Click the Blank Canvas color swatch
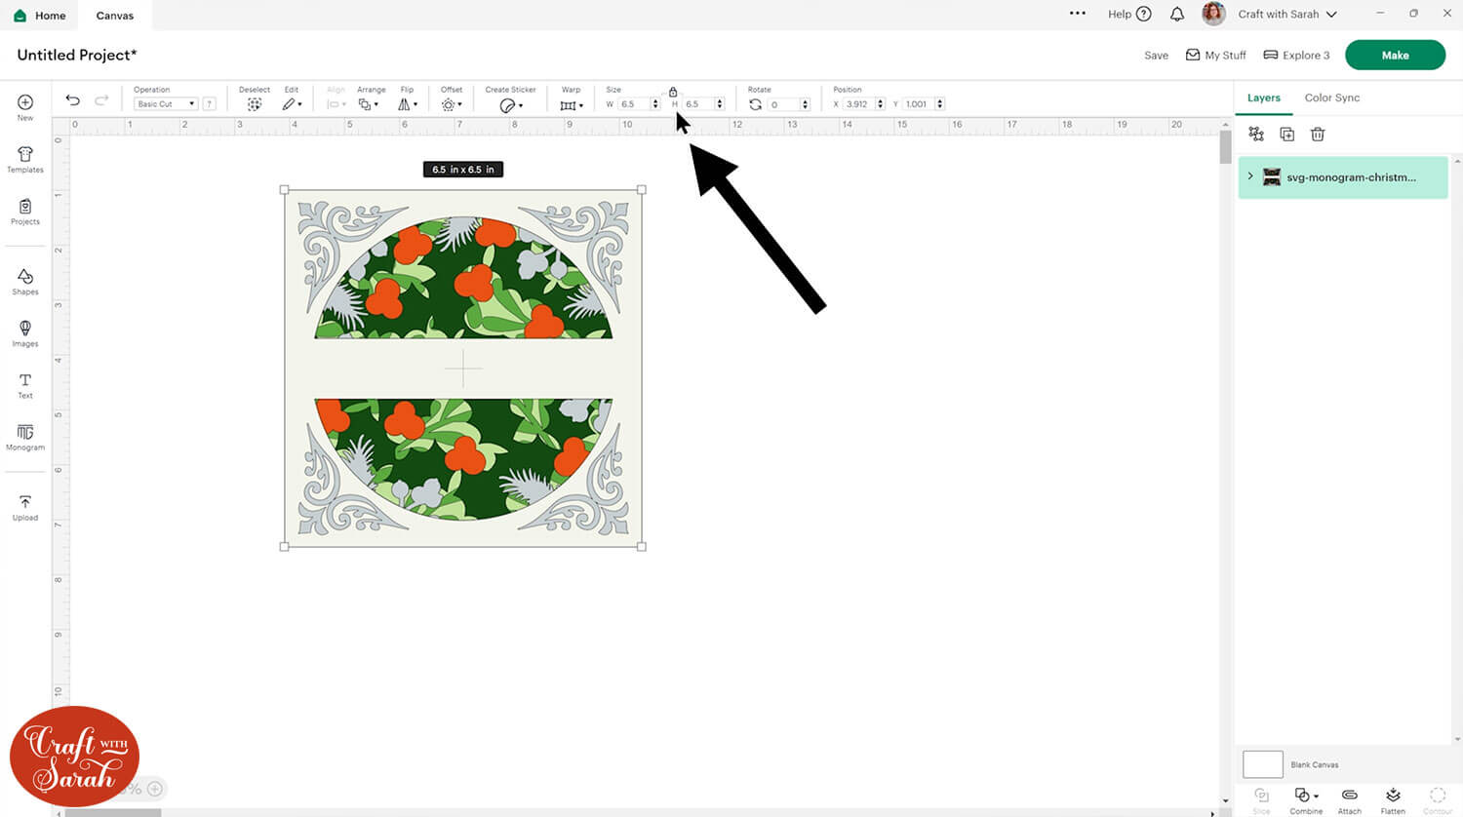Screen dimensions: 1463x817 point(1263,764)
